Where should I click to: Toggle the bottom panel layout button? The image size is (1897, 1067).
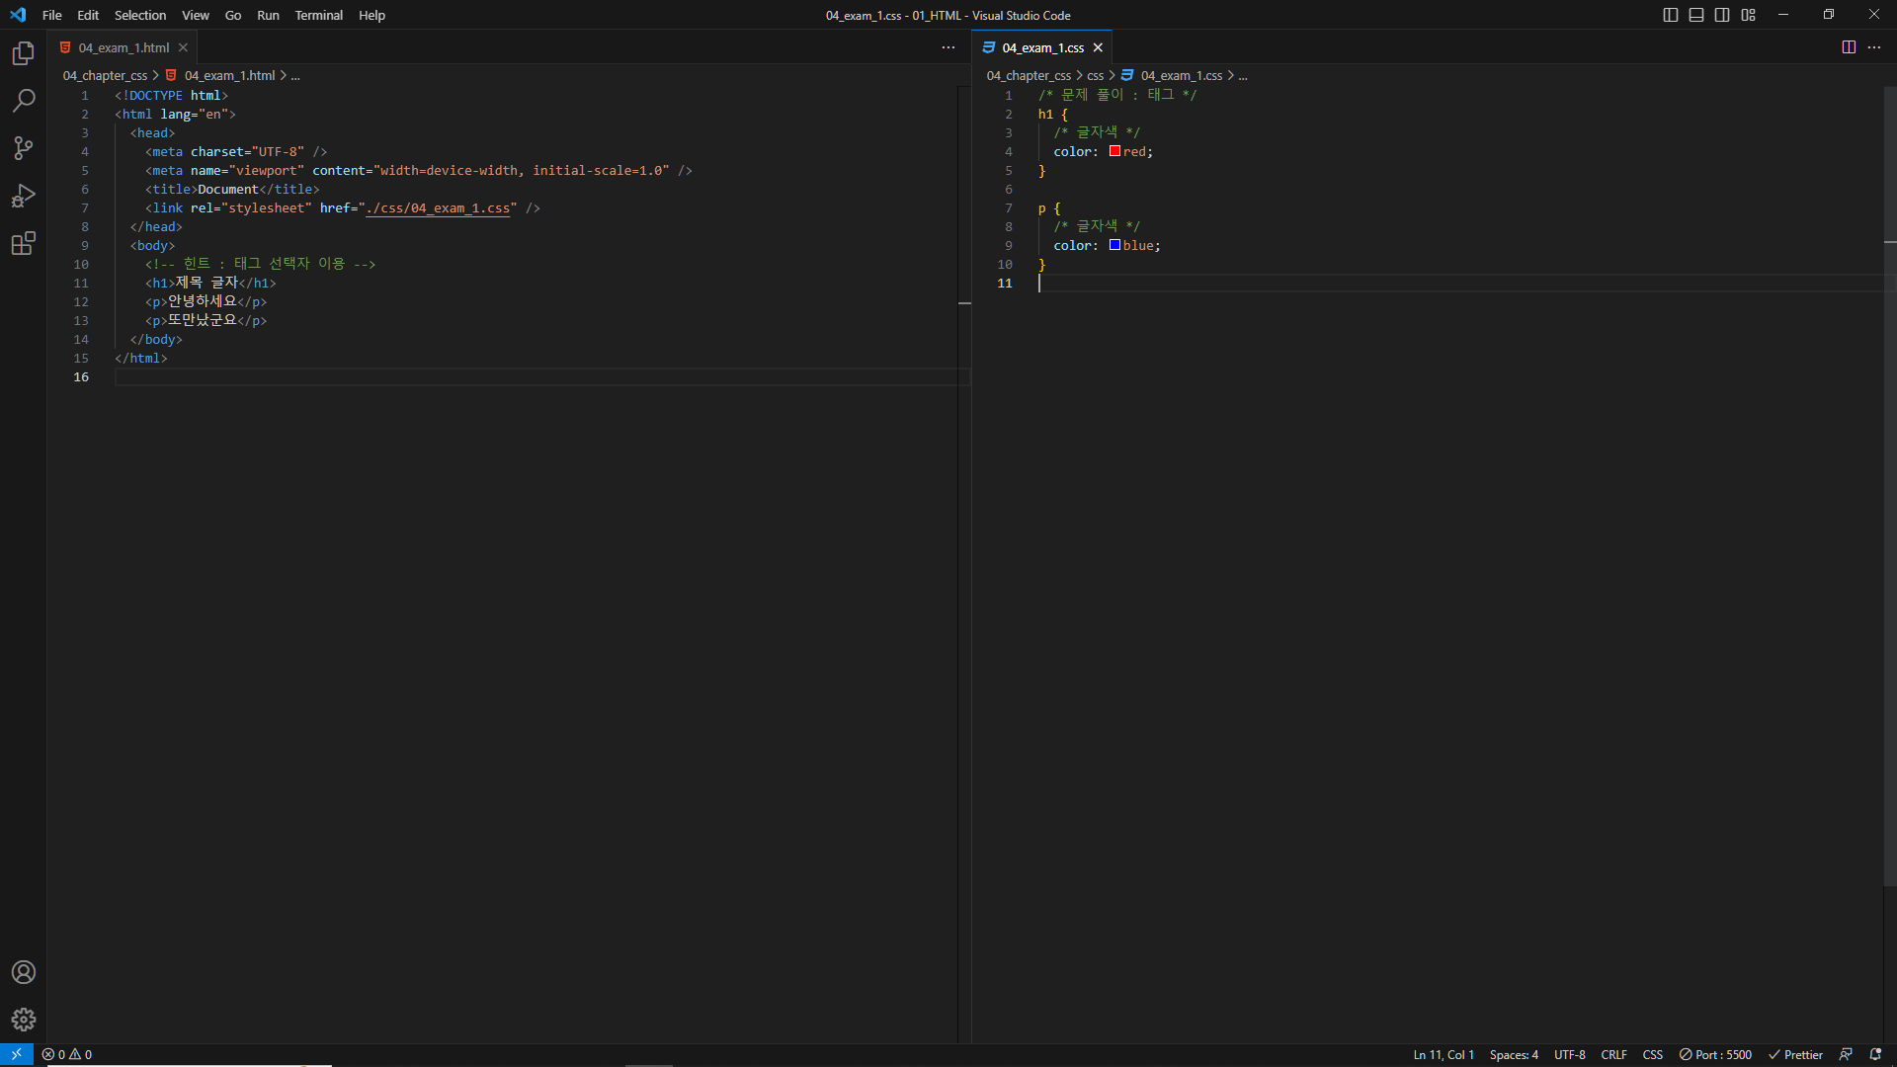coord(1696,15)
